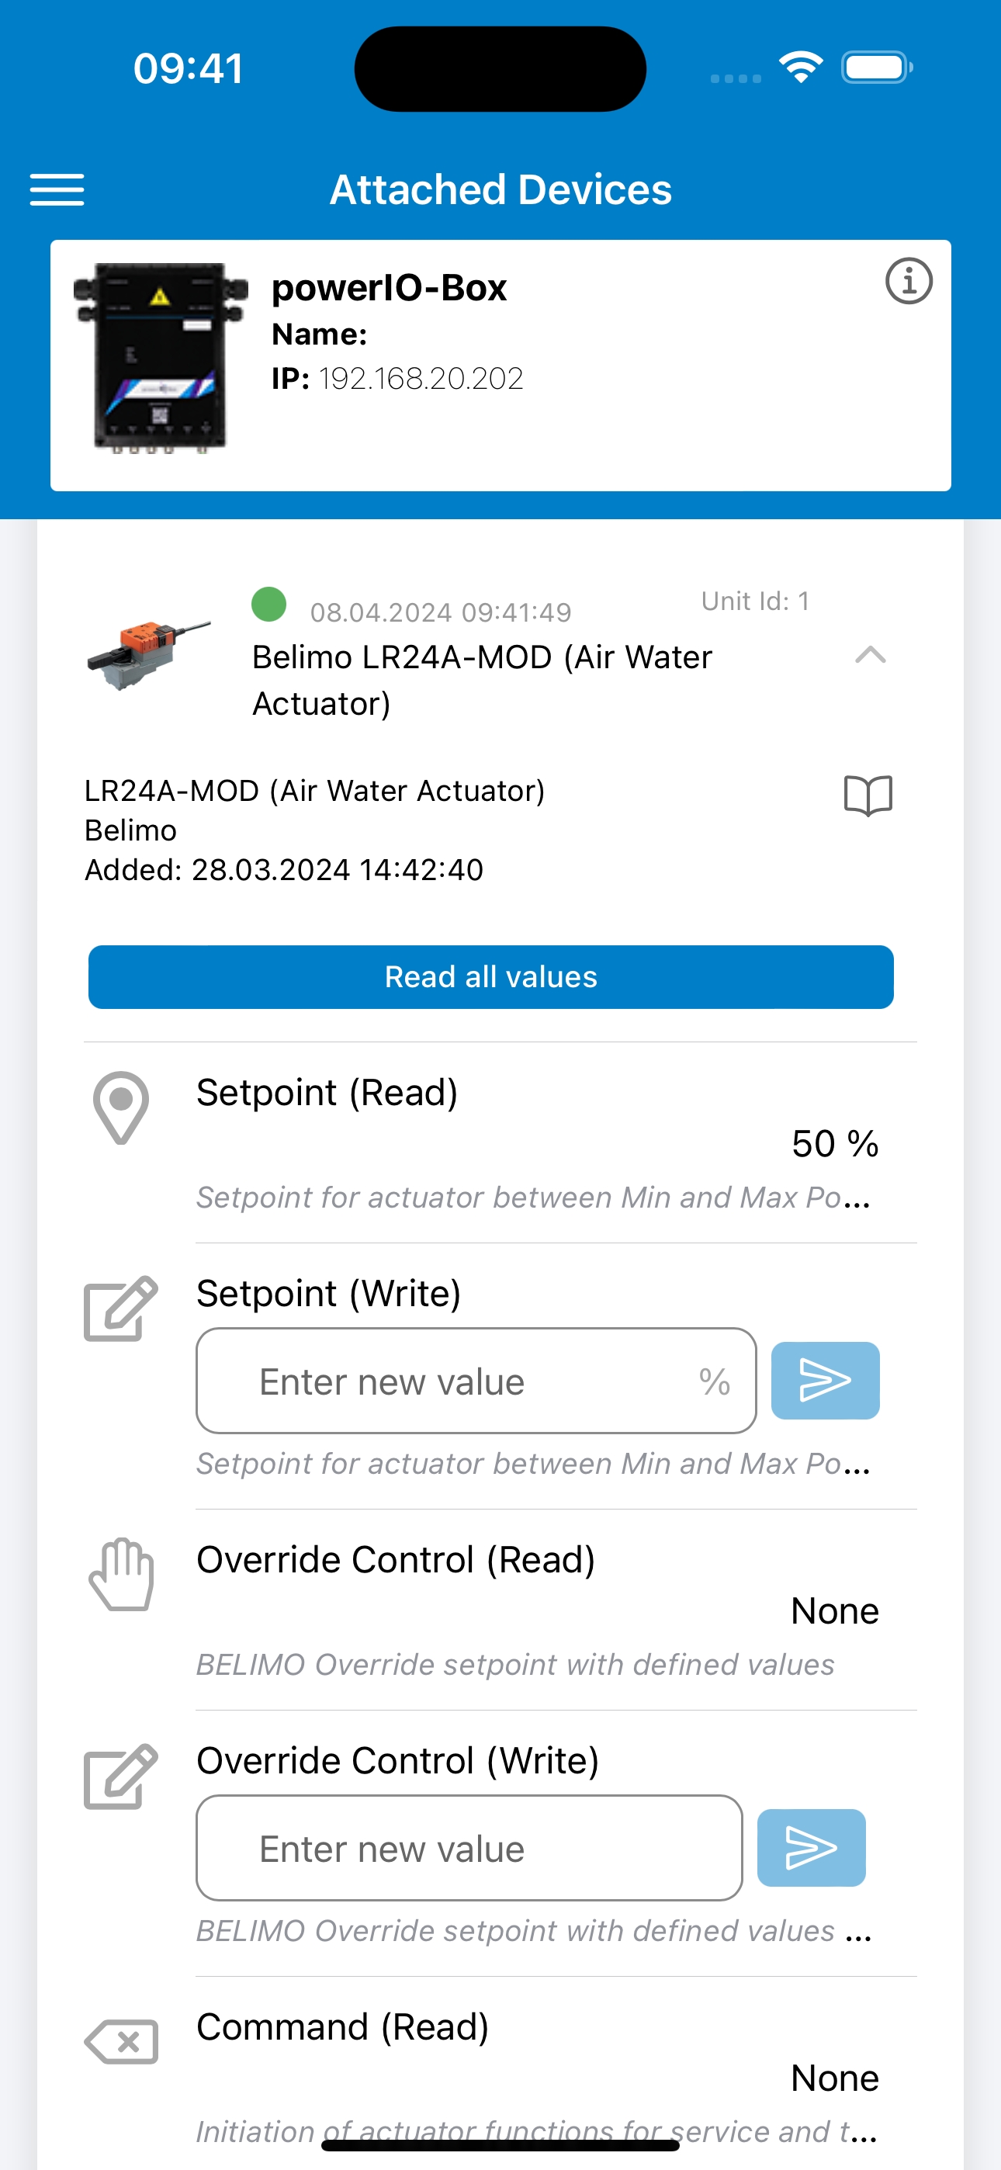Open the hamburger navigation menu
Image resolution: width=1001 pixels, height=2170 pixels.
[x=57, y=189]
